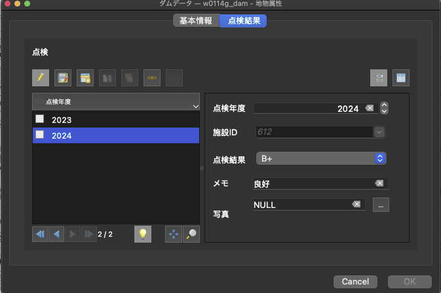
Task: Switch to form view icon
Action: tap(379, 78)
